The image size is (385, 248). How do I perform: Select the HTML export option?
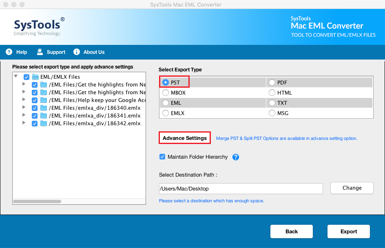pyautogui.click(x=272, y=93)
